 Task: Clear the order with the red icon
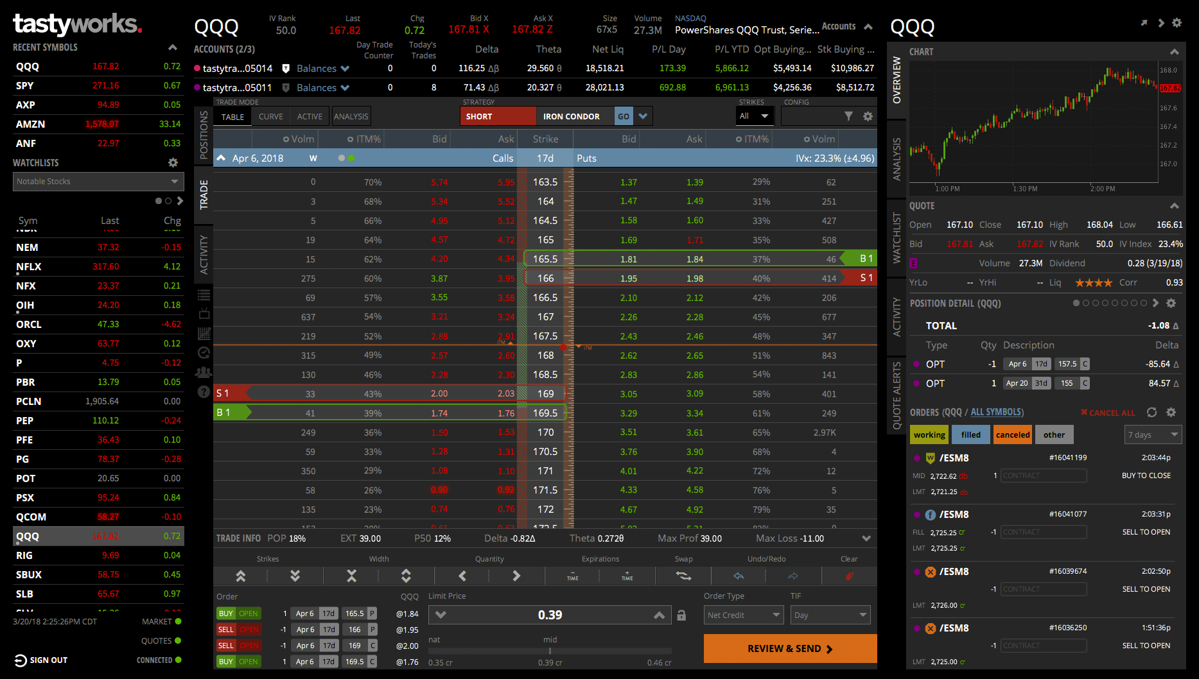[849, 576]
